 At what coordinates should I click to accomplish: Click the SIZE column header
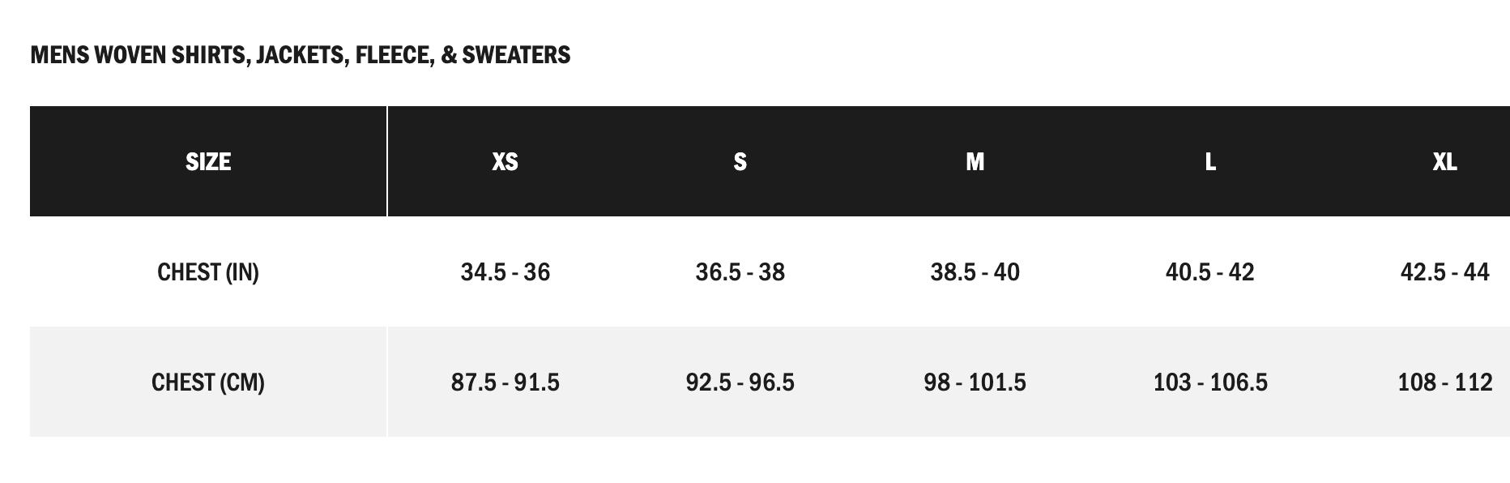click(x=208, y=162)
